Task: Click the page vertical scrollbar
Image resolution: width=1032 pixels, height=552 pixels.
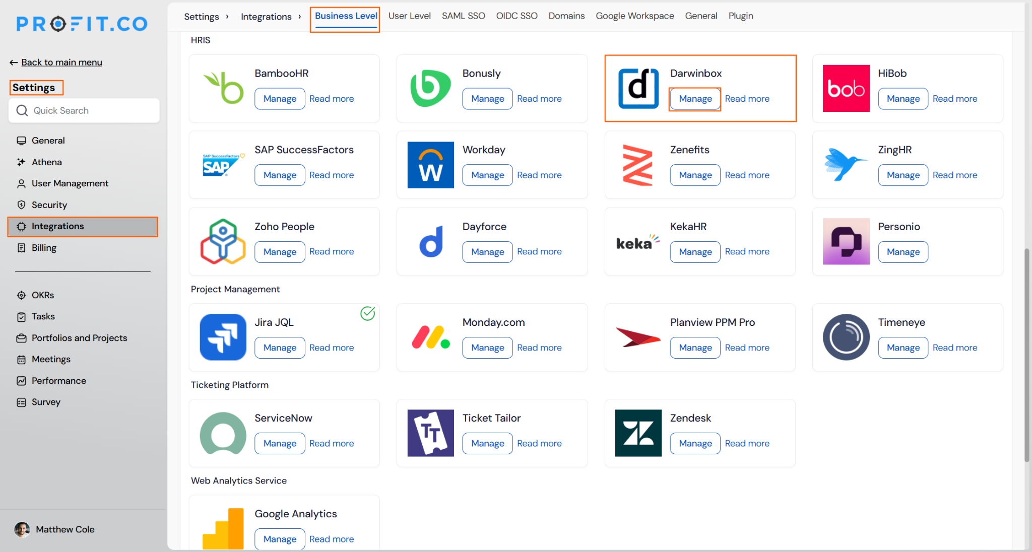Action: pyautogui.click(x=1027, y=354)
